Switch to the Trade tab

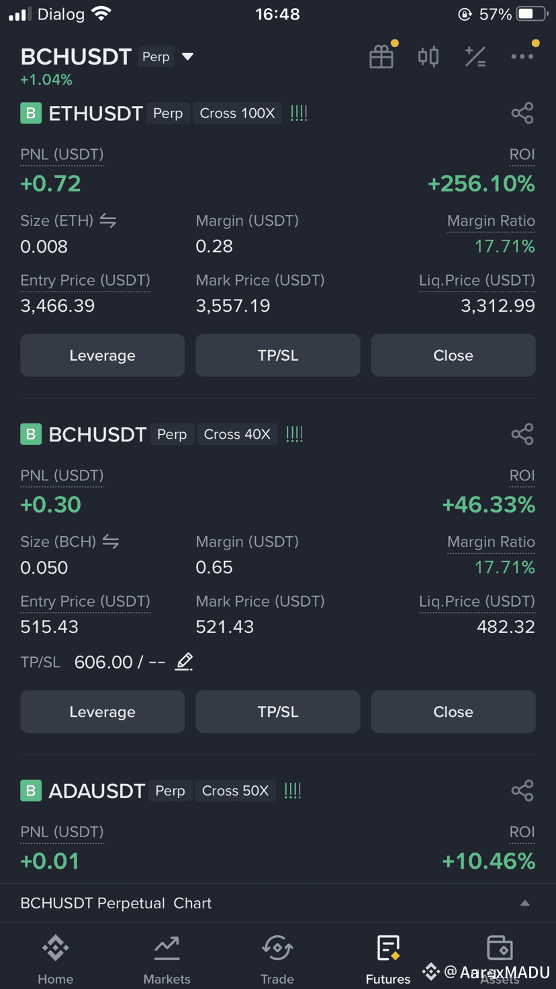coord(277,959)
